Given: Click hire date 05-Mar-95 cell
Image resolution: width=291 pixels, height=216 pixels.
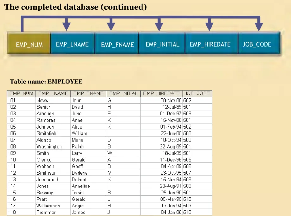Looking at the screenshot, I should coord(161,199).
